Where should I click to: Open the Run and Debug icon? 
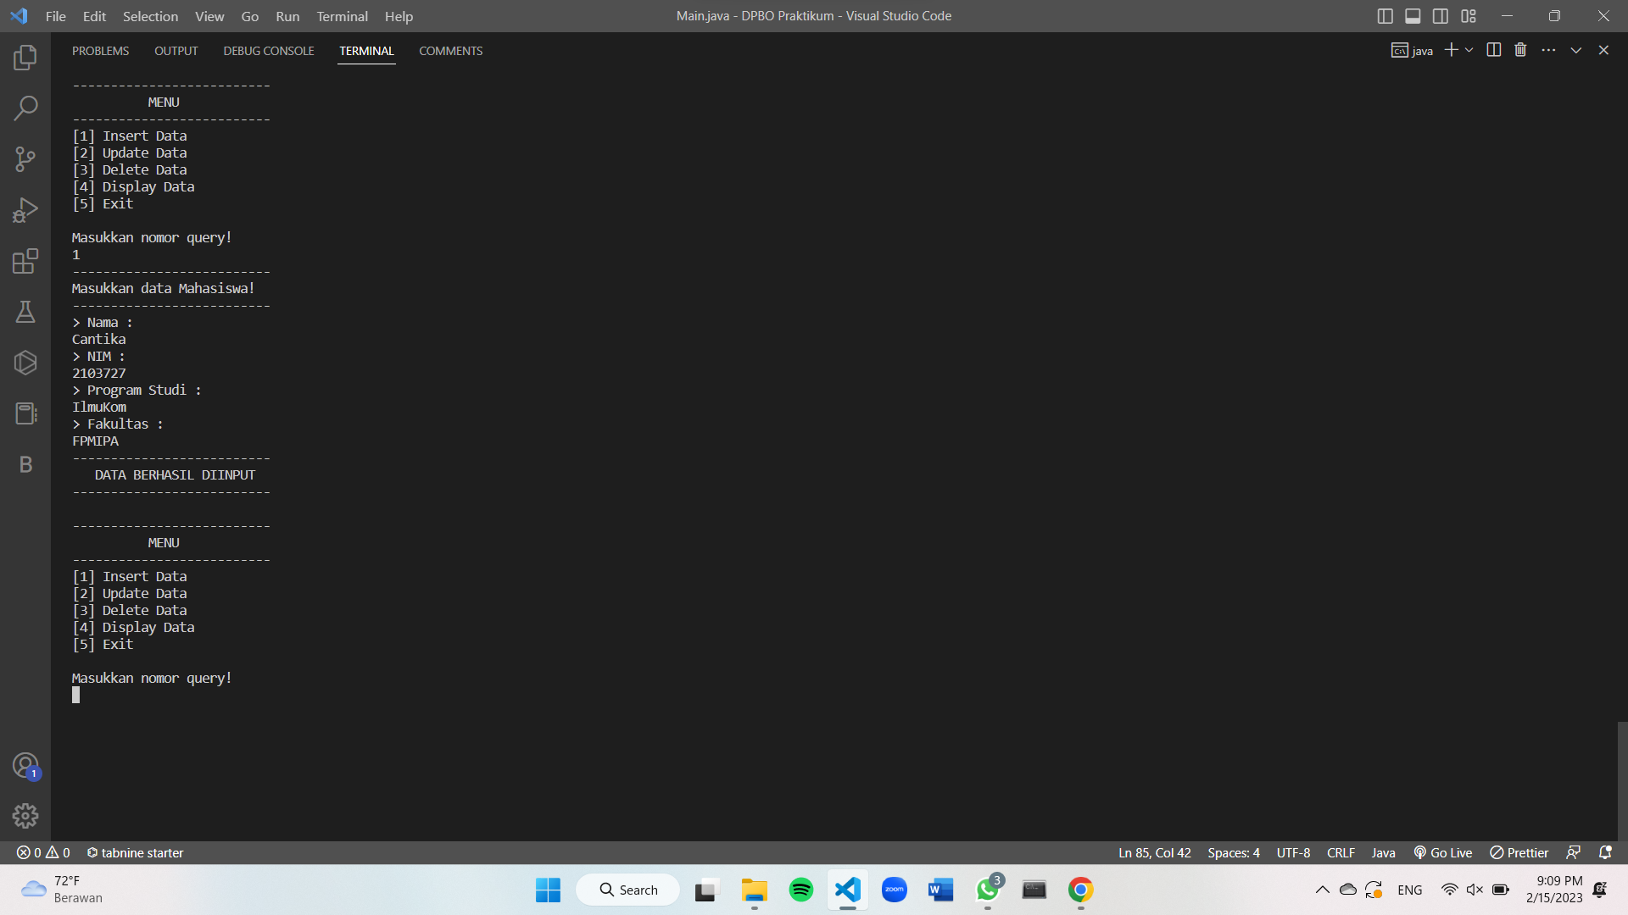tap(25, 209)
